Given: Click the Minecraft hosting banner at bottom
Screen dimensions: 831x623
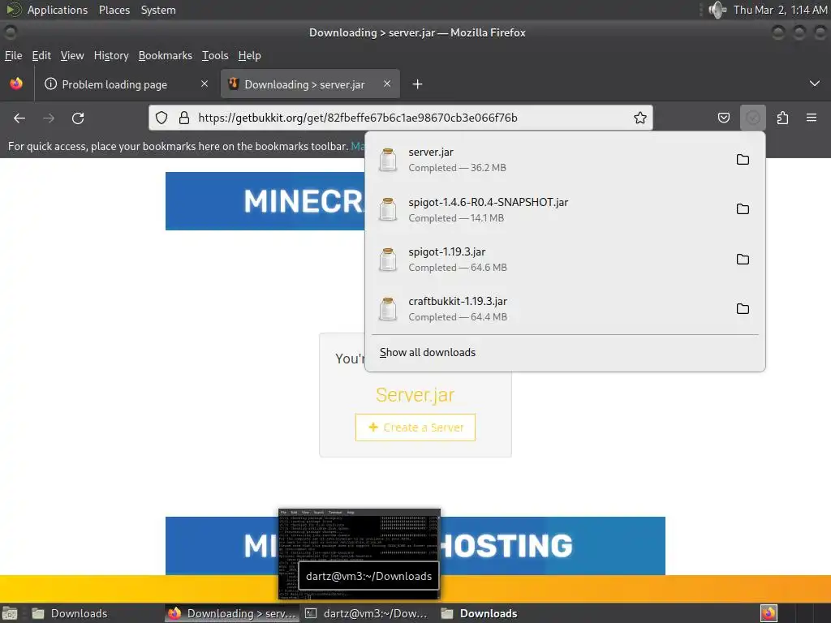Looking at the screenshot, I should point(415,546).
